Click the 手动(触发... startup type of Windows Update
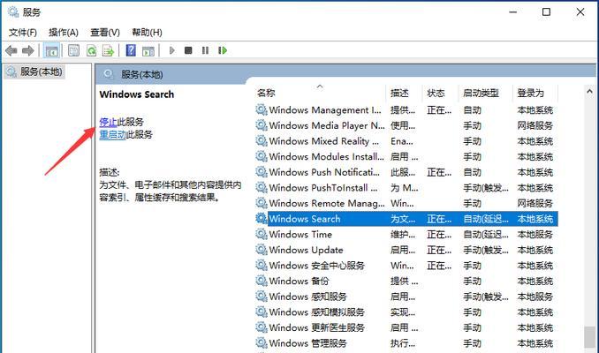Image resolution: width=599 pixels, height=353 pixels. (x=486, y=250)
